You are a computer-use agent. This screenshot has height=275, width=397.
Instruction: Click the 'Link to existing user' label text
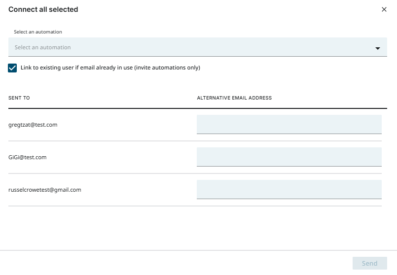110,68
